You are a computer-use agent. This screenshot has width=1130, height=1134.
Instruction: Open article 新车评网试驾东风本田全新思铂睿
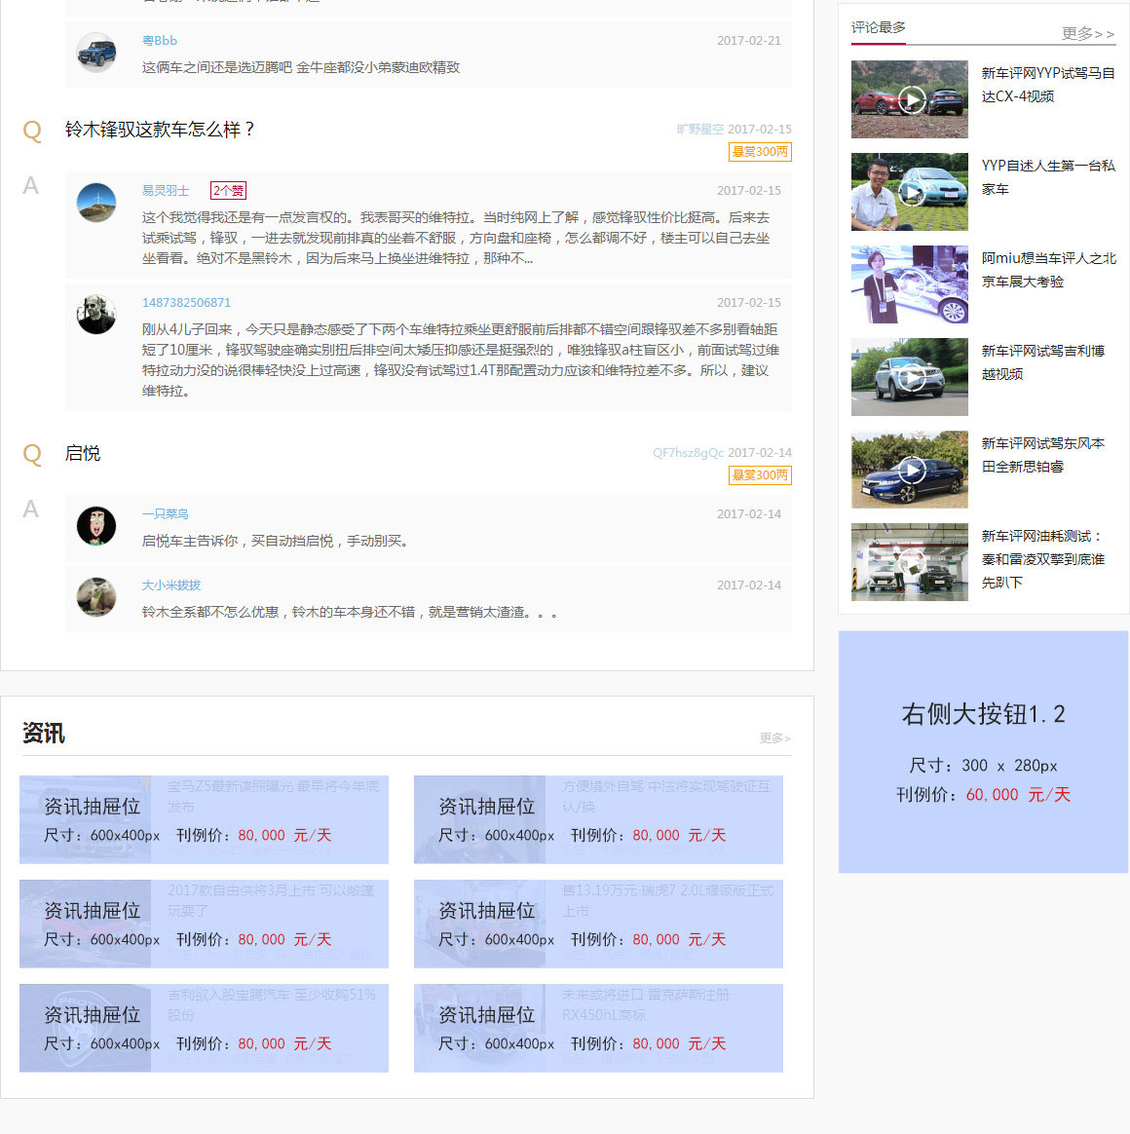[x=1042, y=455]
